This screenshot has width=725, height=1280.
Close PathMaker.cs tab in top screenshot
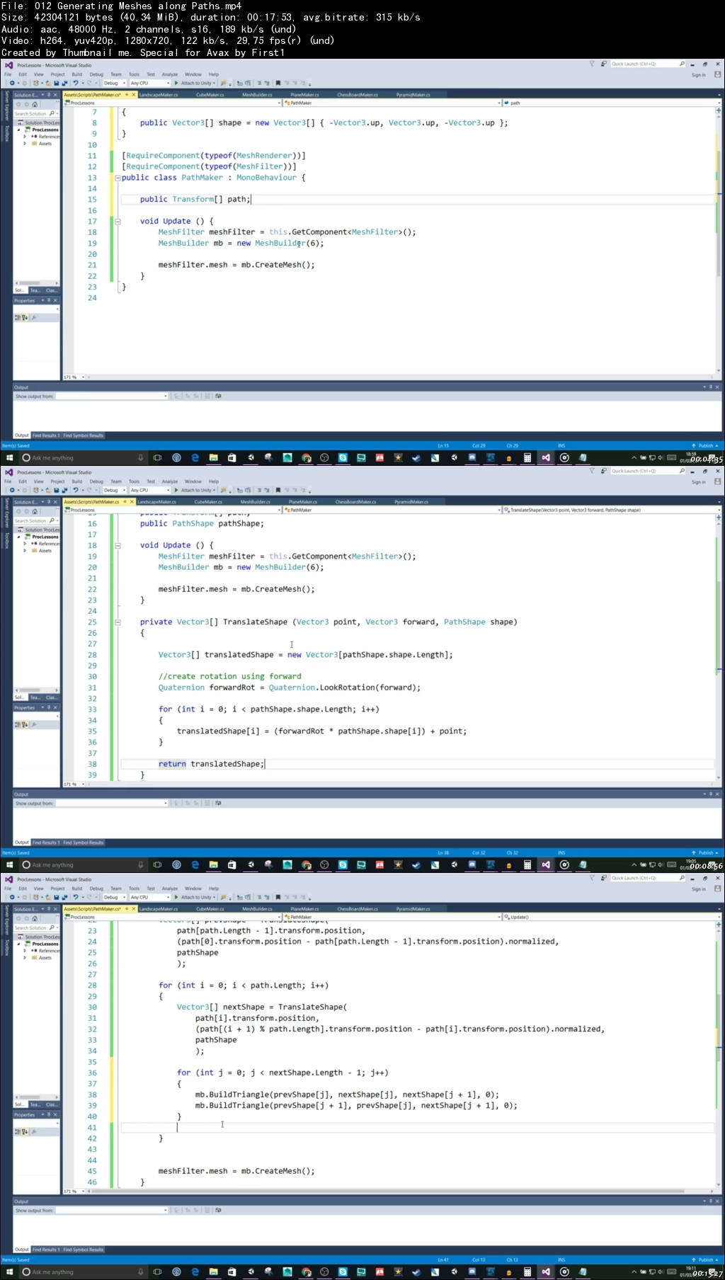(x=133, y=95)
